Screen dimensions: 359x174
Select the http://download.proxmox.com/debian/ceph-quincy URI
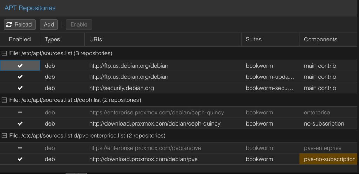pyautogui.click(x=155, y=124)
